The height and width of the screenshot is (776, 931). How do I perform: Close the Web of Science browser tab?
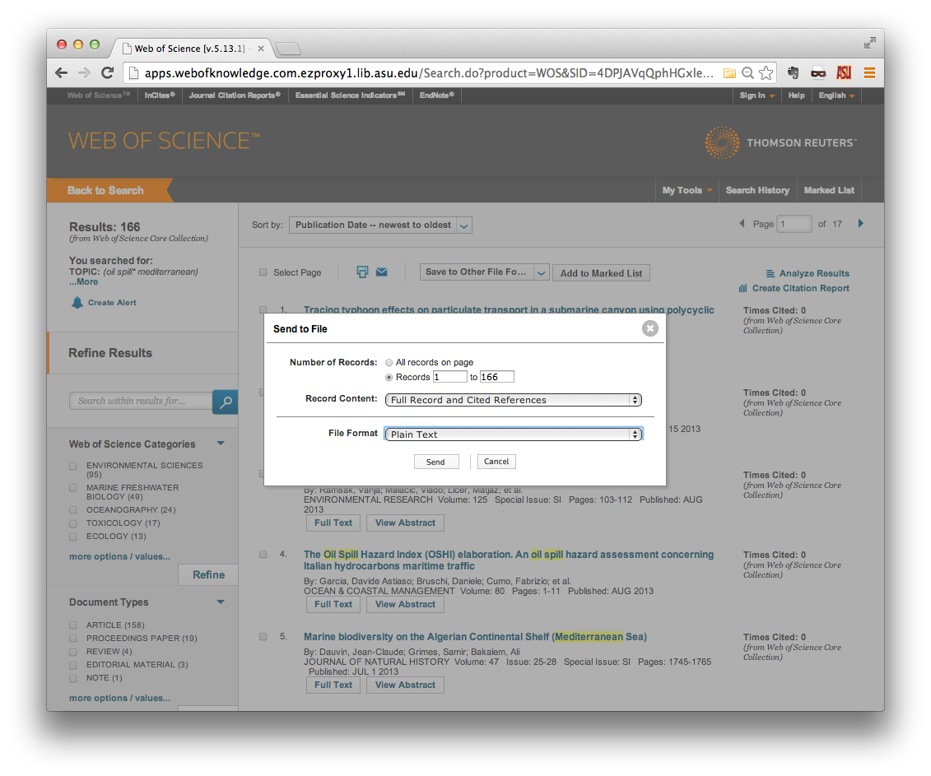[261, 49]
